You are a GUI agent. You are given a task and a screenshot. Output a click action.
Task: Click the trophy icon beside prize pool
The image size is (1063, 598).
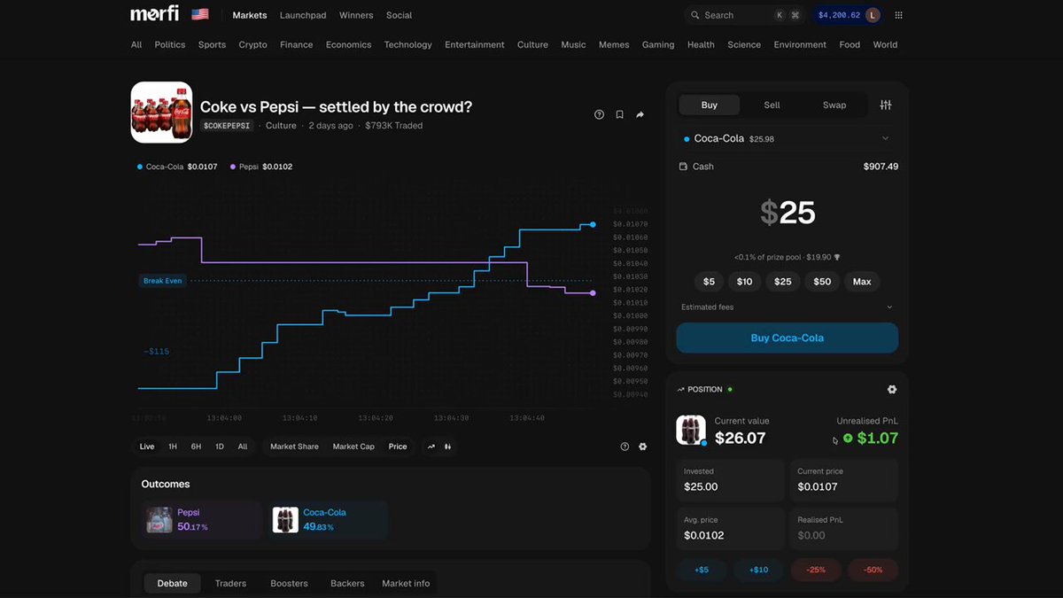pos(837,257)
